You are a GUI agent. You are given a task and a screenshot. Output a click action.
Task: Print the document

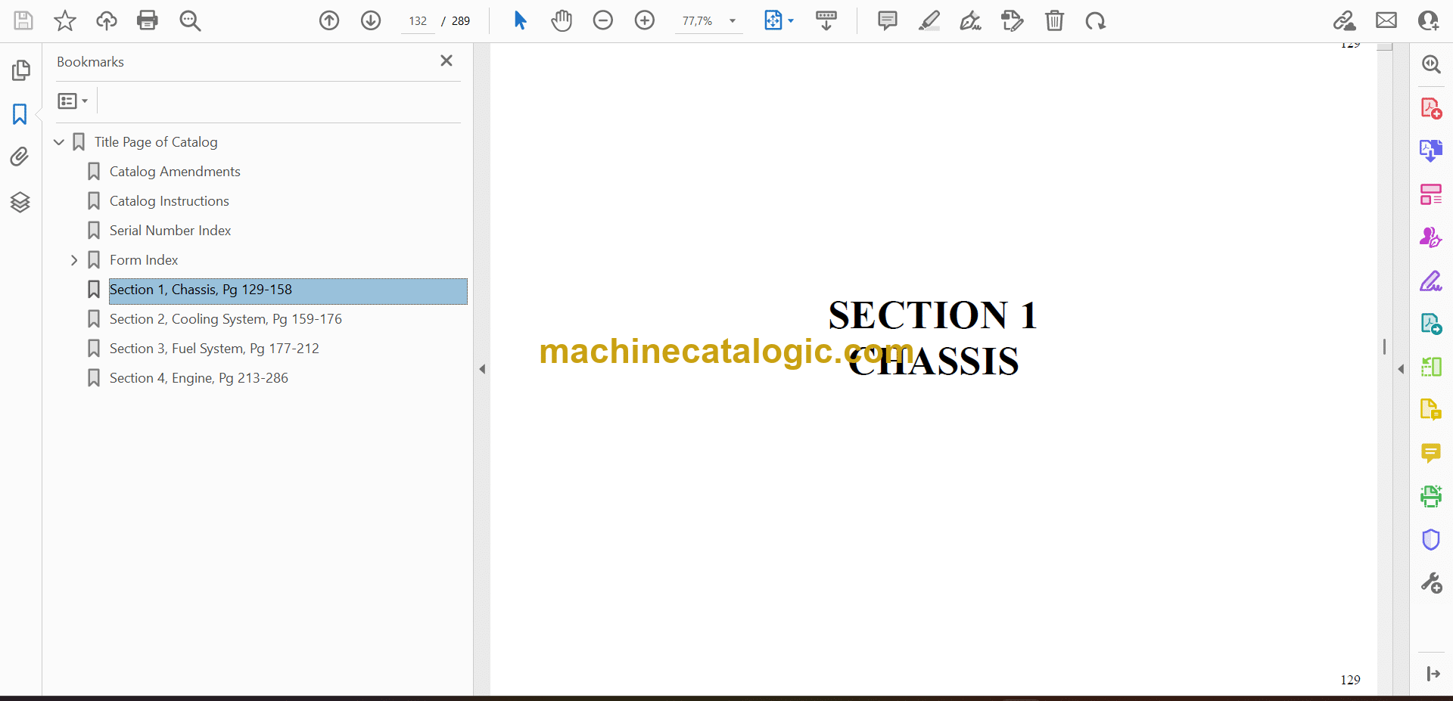(148, 20)
